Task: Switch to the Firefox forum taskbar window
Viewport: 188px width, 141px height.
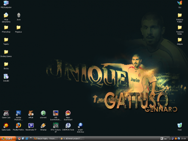Action: (46, 138)
